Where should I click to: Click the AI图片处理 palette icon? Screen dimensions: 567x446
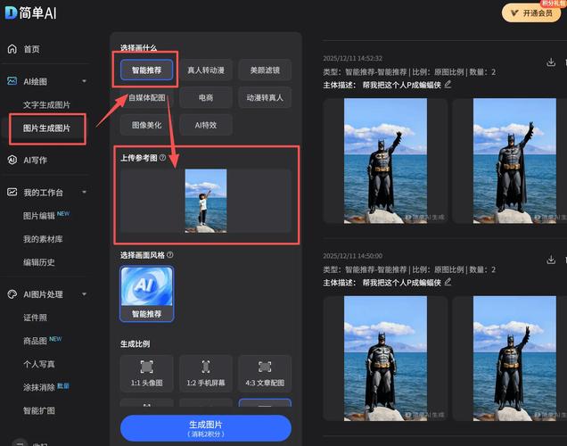tap(12, 294)
